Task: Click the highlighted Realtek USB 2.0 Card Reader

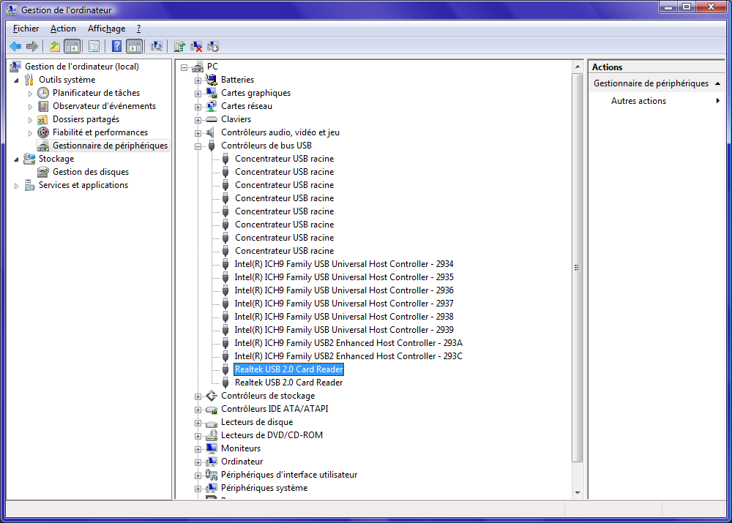Action: 289,369
